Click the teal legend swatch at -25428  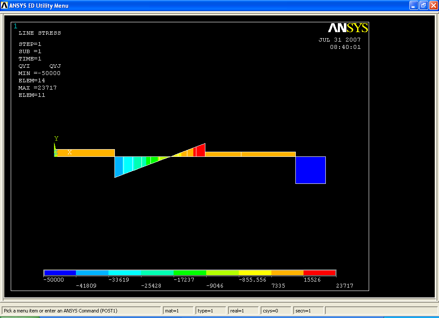(x=157, y=273)
